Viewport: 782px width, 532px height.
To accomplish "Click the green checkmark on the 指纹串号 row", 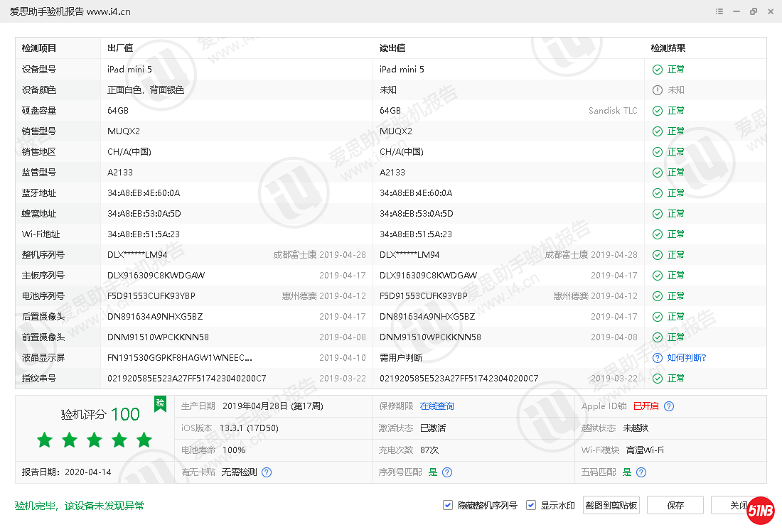I will tap(655, 379).
